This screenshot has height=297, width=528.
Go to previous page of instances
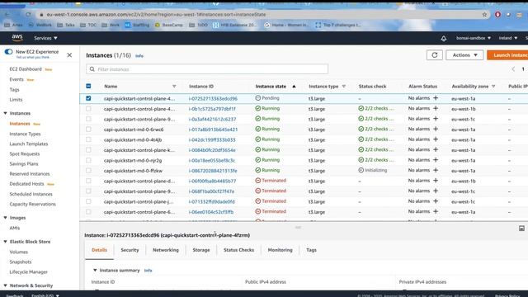(513, 69)
